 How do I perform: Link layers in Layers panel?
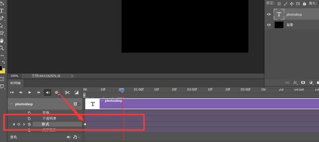point(287,82)
